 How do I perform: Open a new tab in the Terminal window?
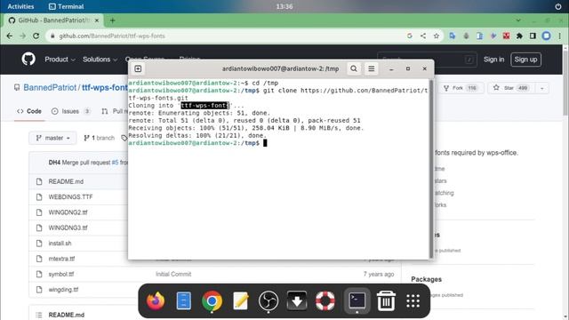point(138,68)
